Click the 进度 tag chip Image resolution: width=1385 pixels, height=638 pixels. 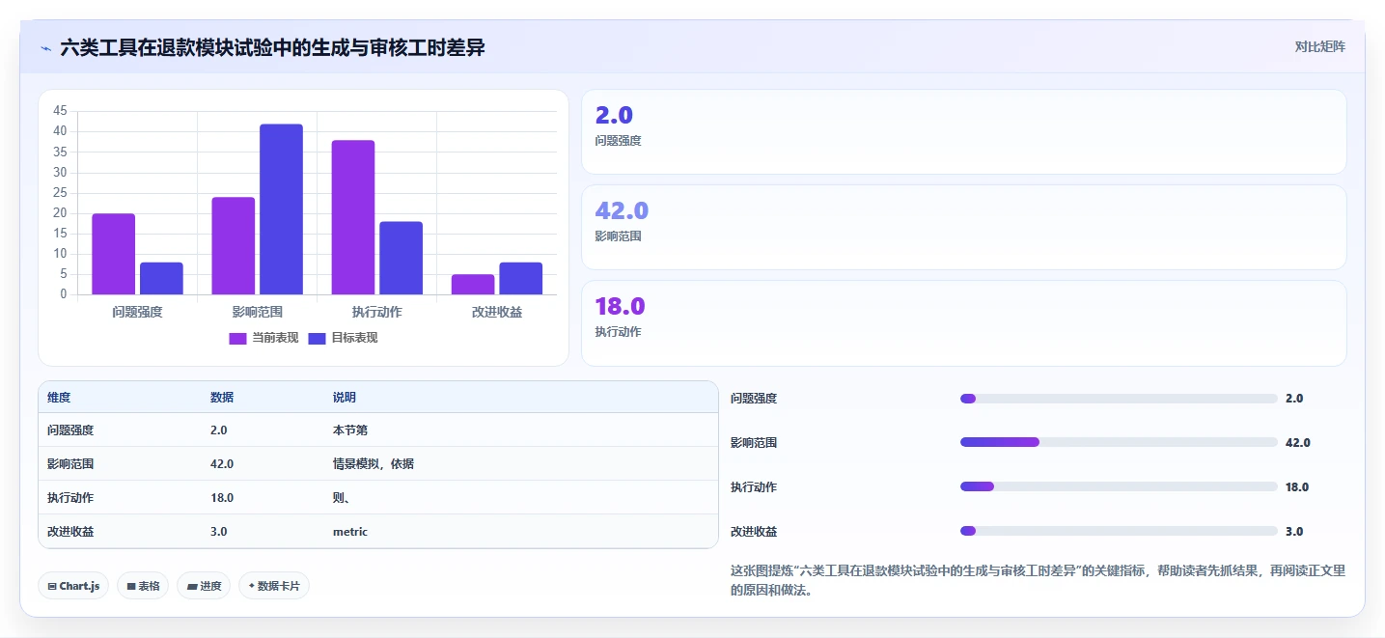(x=204, y=586)
